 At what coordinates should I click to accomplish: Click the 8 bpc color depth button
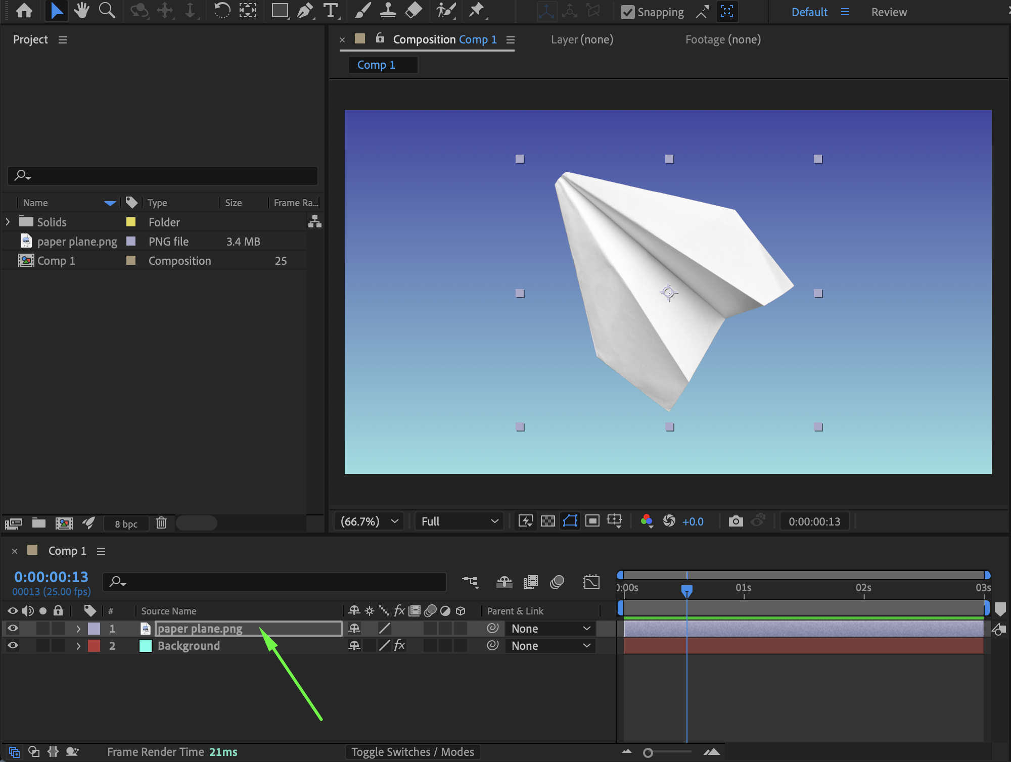pyautogui.click(x=126, y=524)
